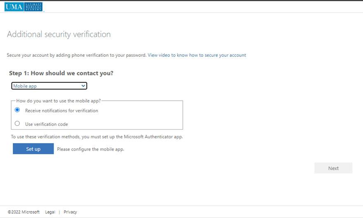Click the 'Please configure the mobile app.' status text
363x218 pixels.
tap(90, 149)
